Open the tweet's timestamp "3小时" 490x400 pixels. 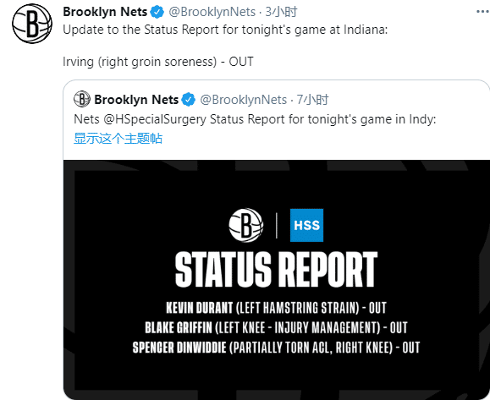pos(281,12)
